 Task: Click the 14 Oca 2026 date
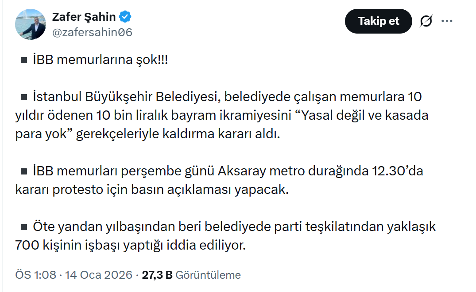98,275
